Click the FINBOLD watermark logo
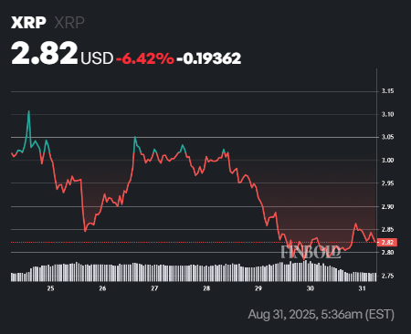The height and width of the screenshot is (334, 411). [311, 252]
